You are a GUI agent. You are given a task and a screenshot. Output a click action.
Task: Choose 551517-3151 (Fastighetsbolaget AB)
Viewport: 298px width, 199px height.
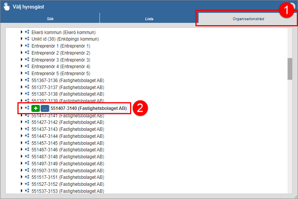[x=67, y=177]
